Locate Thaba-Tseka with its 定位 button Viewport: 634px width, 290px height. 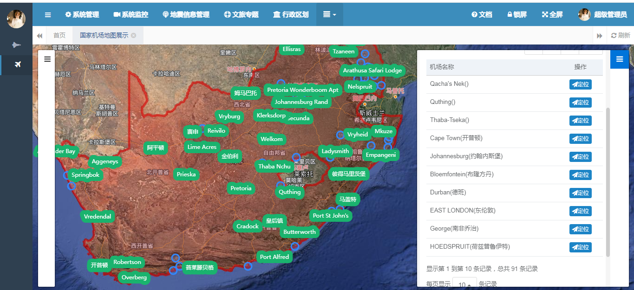click(x=581, y=120)
